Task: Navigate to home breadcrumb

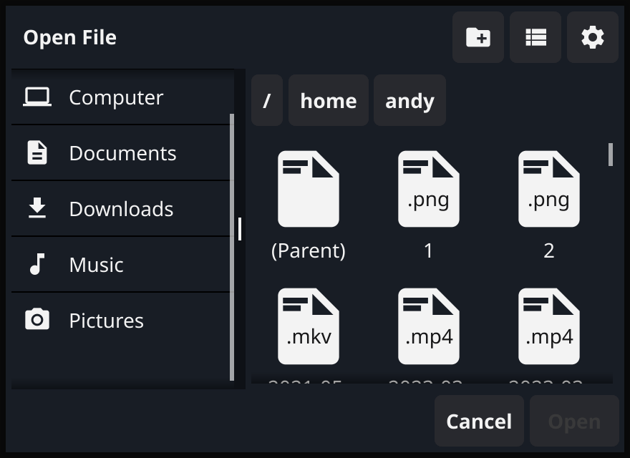Action: [329, 101]
